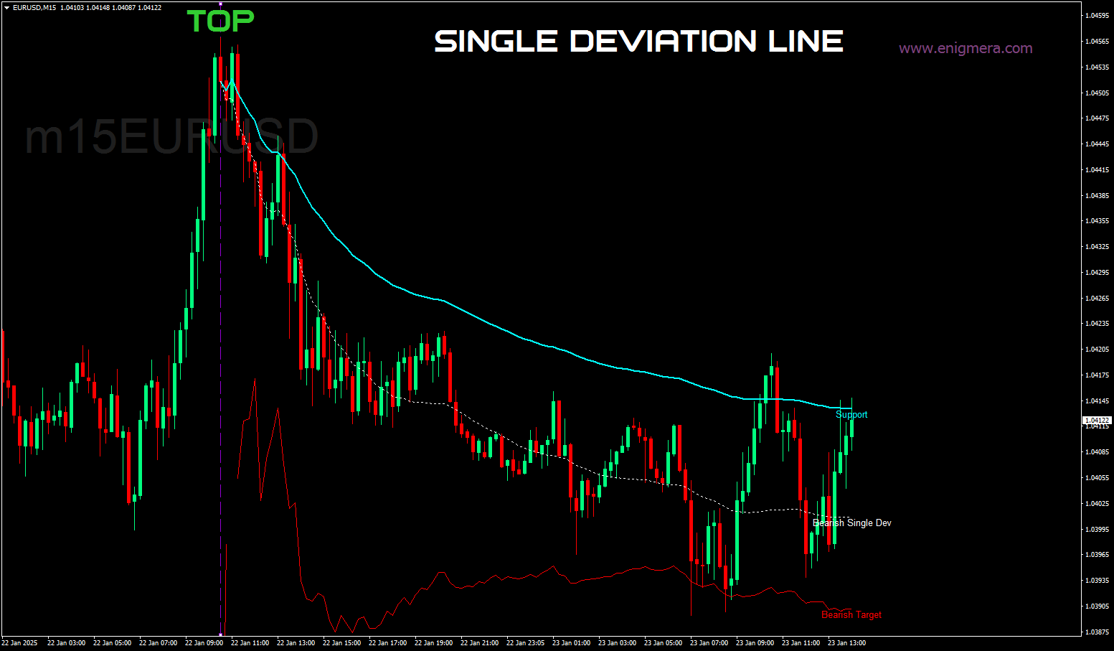The image size is (1114, 651).
Task: Click the 1.04085 price axis label
Action: (x=1098, y=452)
